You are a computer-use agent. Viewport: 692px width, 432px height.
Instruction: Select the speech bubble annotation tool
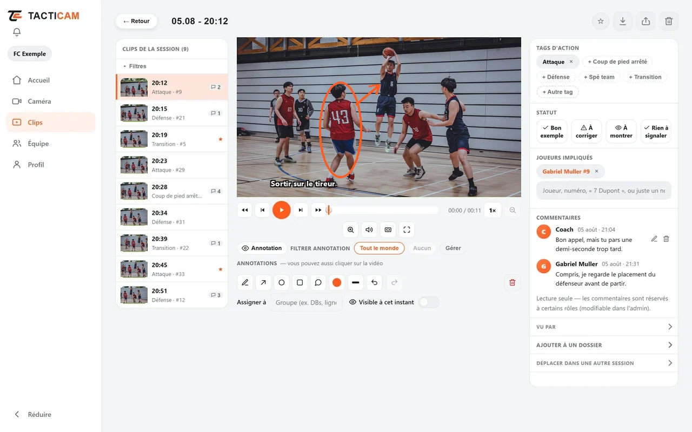tap(318, 282)
